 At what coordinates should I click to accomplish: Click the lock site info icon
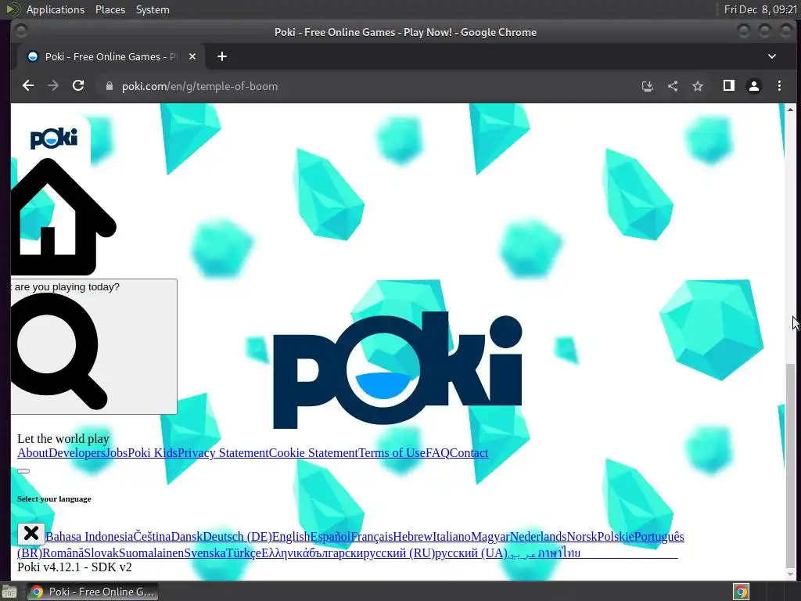(109, 86)
